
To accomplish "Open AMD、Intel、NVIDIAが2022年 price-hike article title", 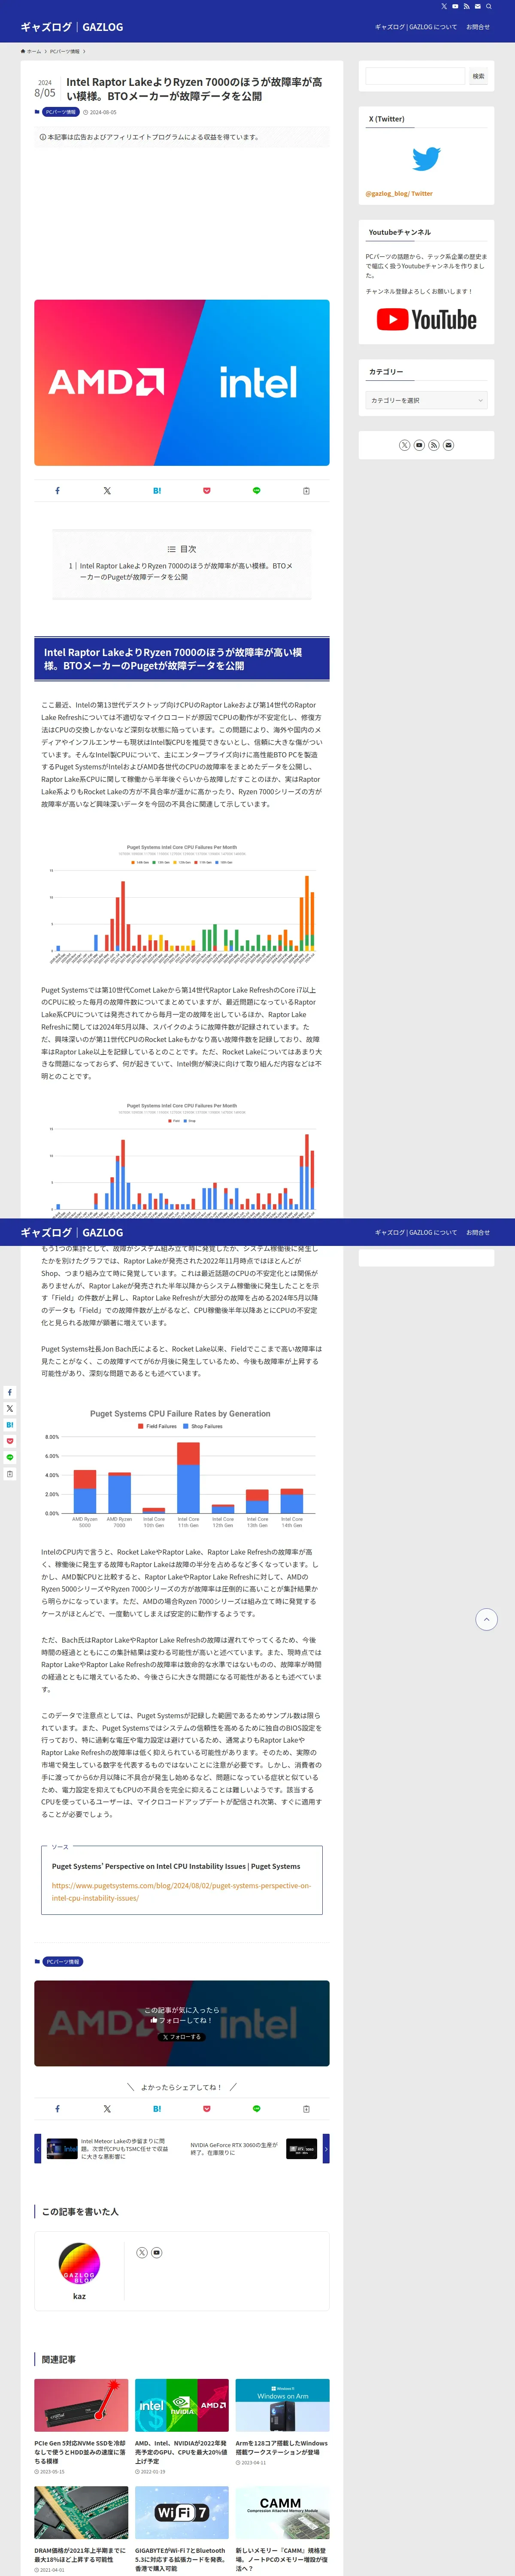I will 181,2451.
